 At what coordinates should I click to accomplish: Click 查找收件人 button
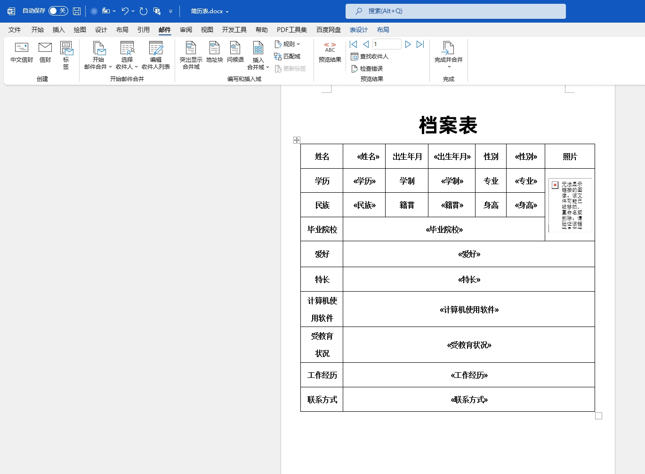click(x=370, y=57)
